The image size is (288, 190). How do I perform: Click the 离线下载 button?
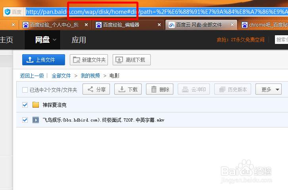coord(132,60)
